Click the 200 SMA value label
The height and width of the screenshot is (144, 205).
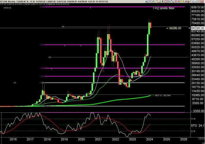click(162, 95)
